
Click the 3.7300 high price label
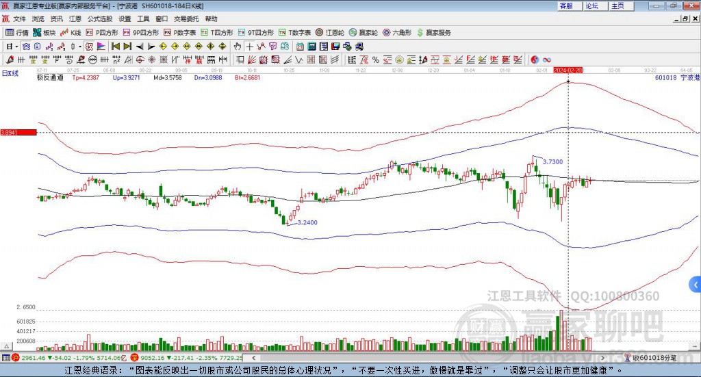coord(552,161)
